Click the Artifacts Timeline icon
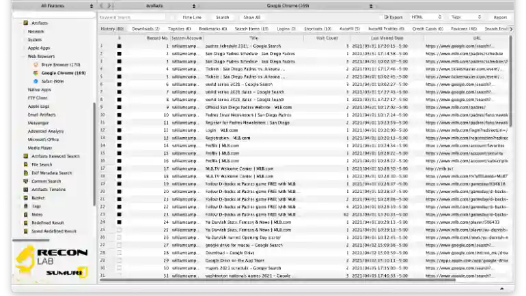526x296 pixels. pos(26,189)
